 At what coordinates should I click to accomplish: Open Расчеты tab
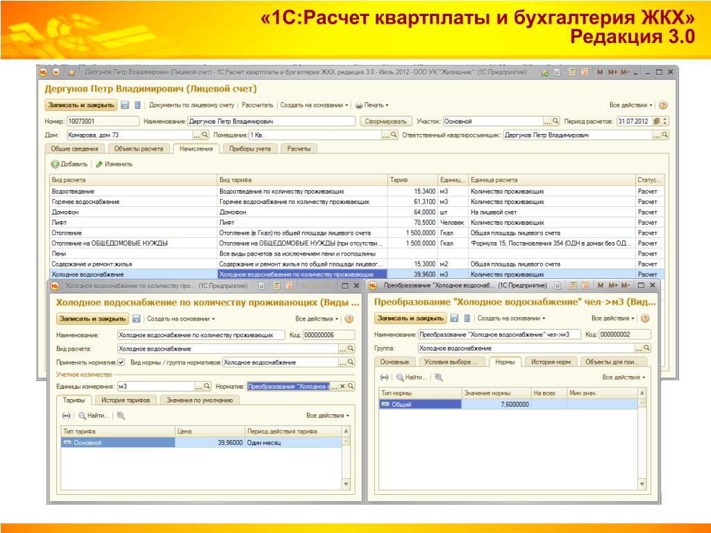tap(299, 149)
